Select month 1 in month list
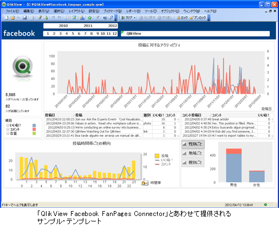Screen dimensions: 279x229 [48, 34]
